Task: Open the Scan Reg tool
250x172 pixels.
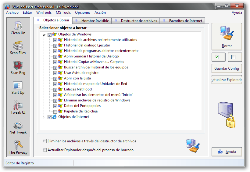Action: (x=18, y=68)
